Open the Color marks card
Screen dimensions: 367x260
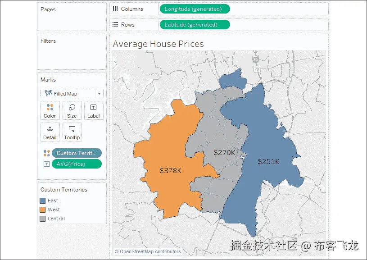[50, 110]
